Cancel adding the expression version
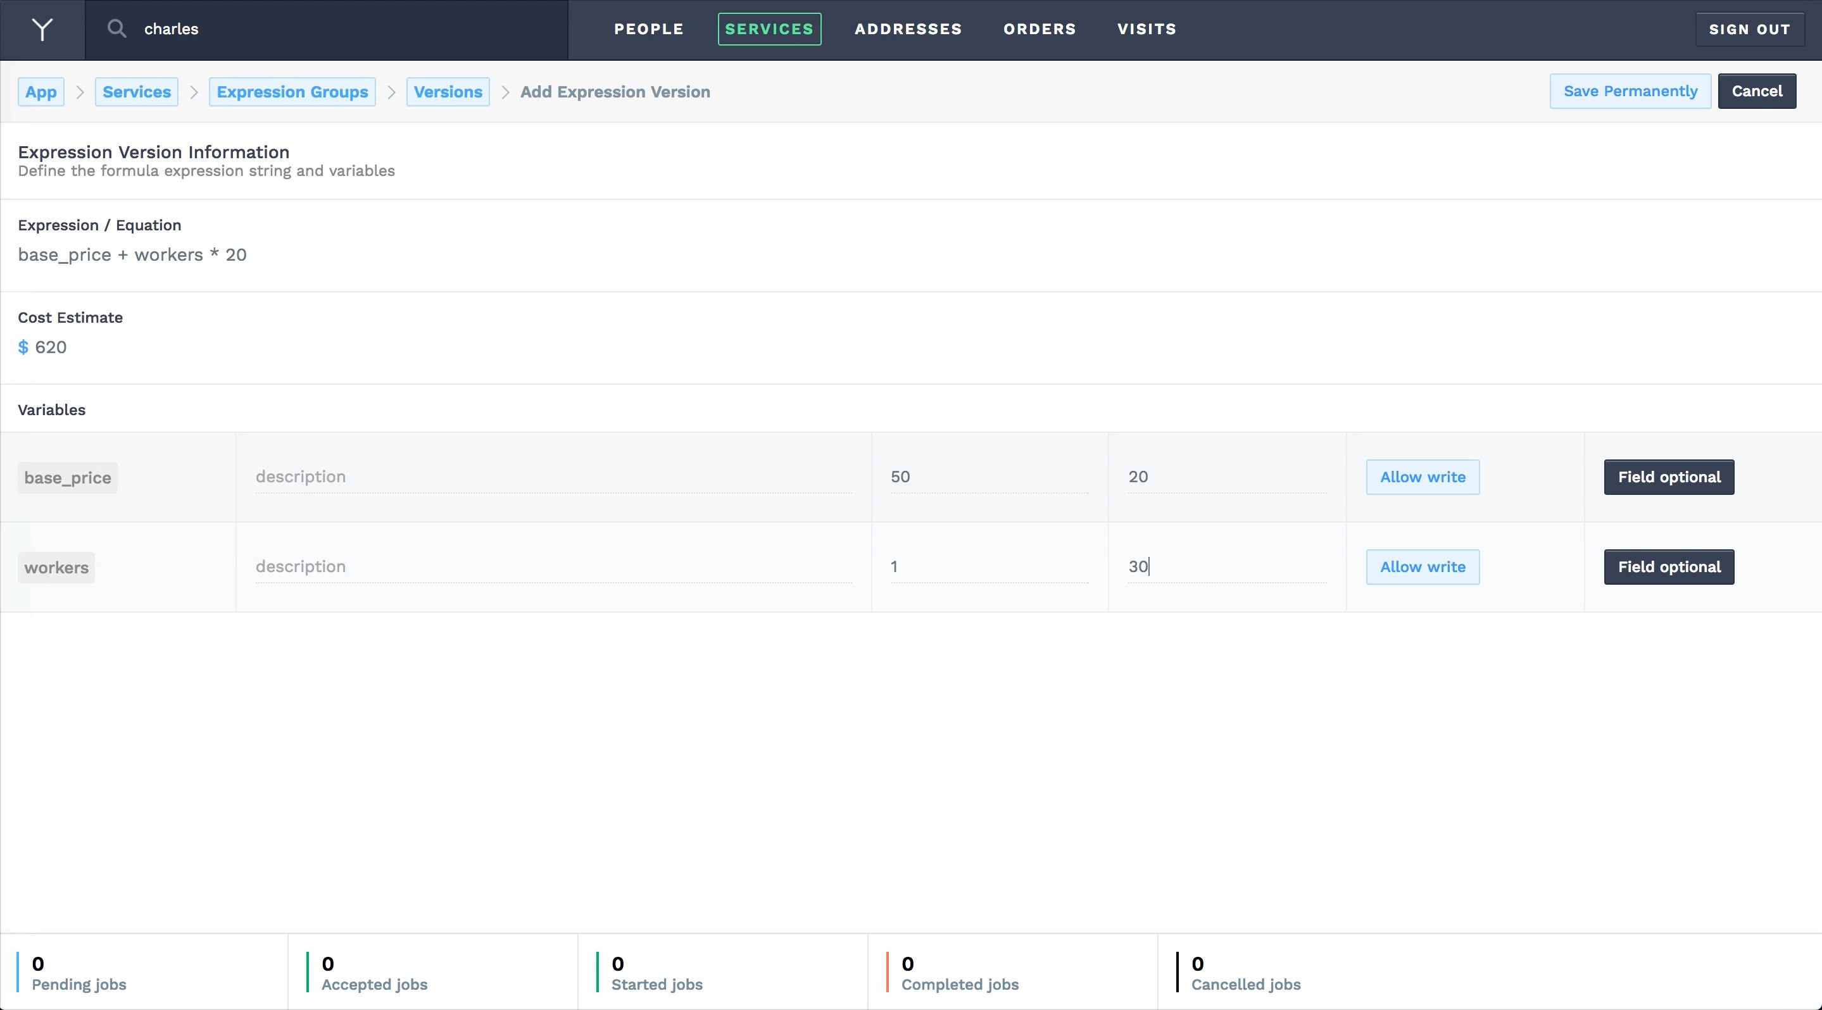Image resolution: width=1822 pixels, height=1010 pixels. [1757, 91]
